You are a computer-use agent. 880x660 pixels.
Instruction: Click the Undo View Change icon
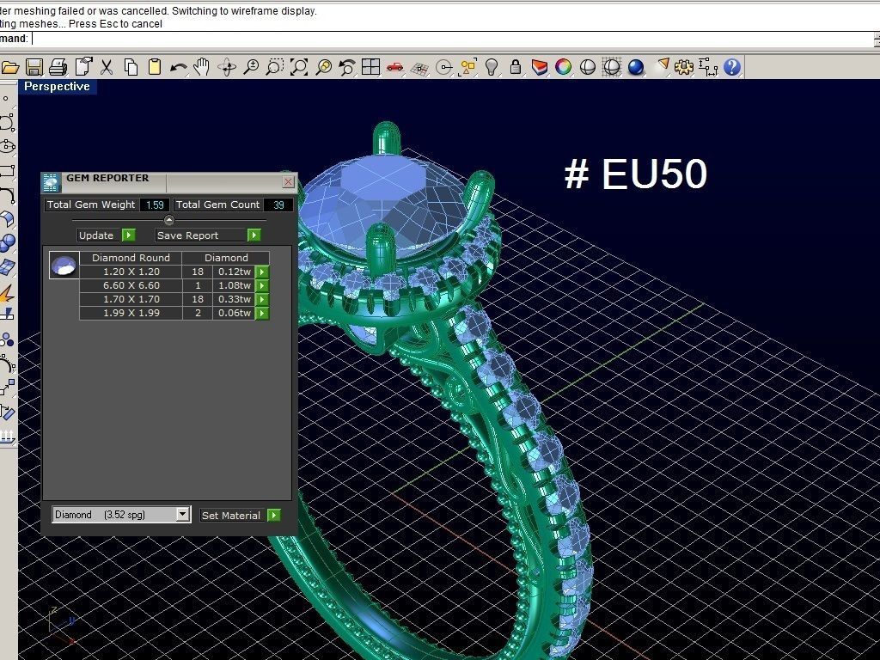click(x=347, y=67)
